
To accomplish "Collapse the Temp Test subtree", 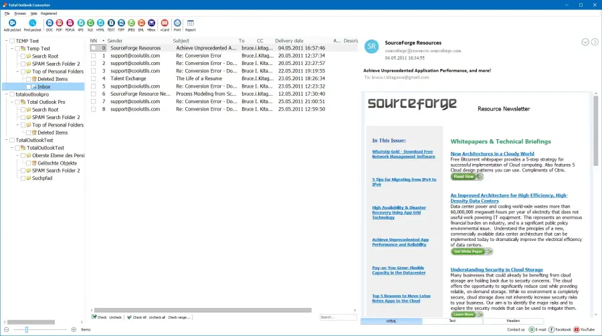I will click(x=12, y=48).
